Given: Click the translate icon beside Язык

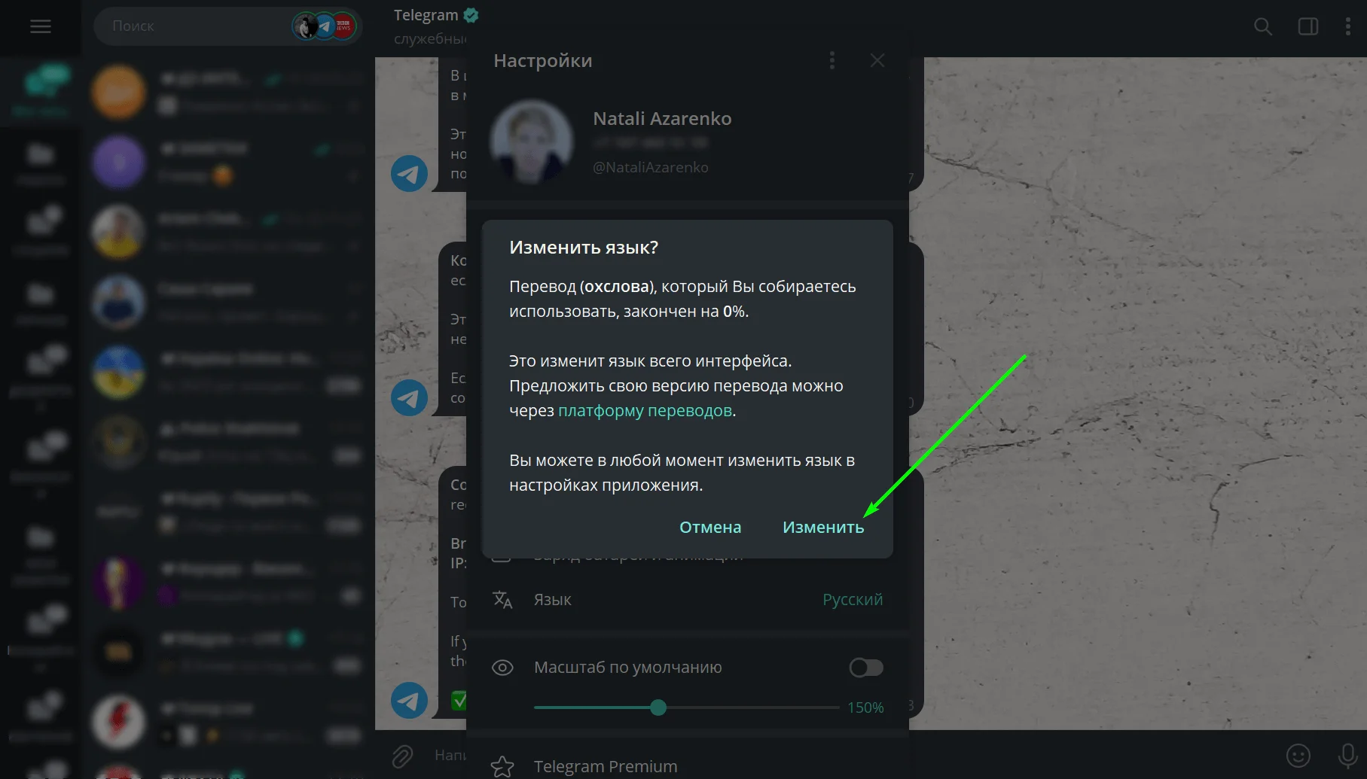Looking at the screenshot, I should [502, 600].
